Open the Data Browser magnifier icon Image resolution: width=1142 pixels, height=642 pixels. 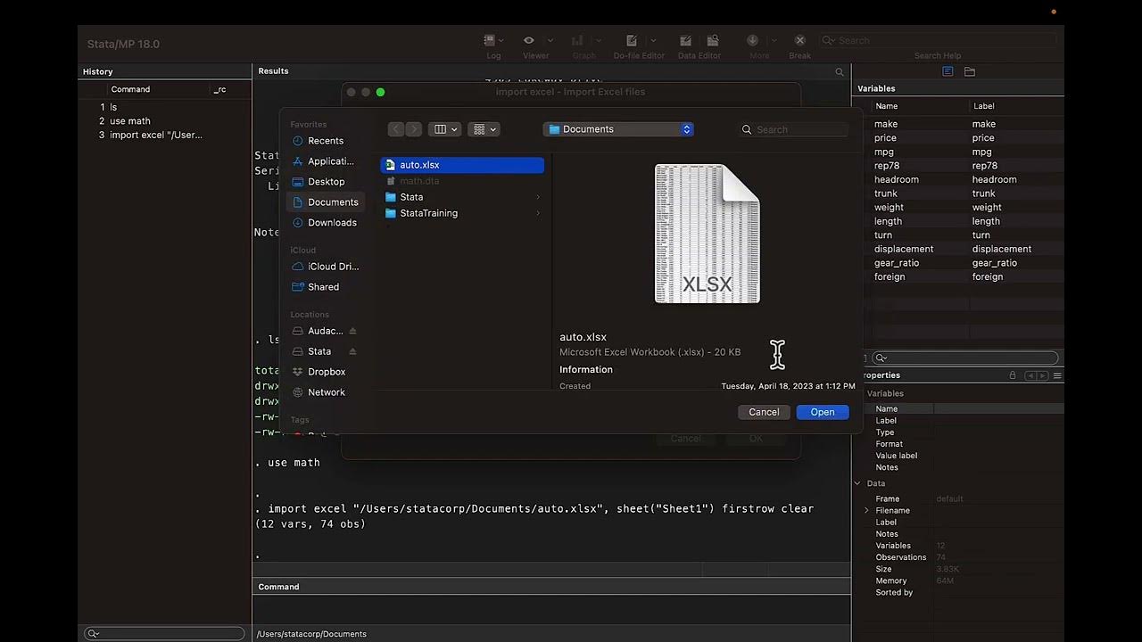(713, 40)
